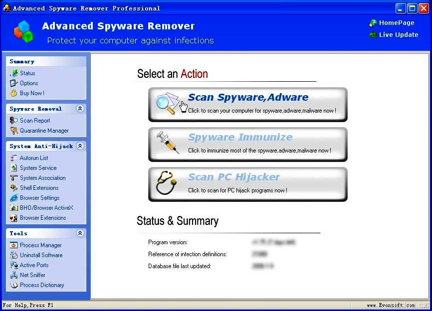The width and height of the screenshot is (432, 311).
Task: Open the Scan Report page
Action: (x=35, y=121)
